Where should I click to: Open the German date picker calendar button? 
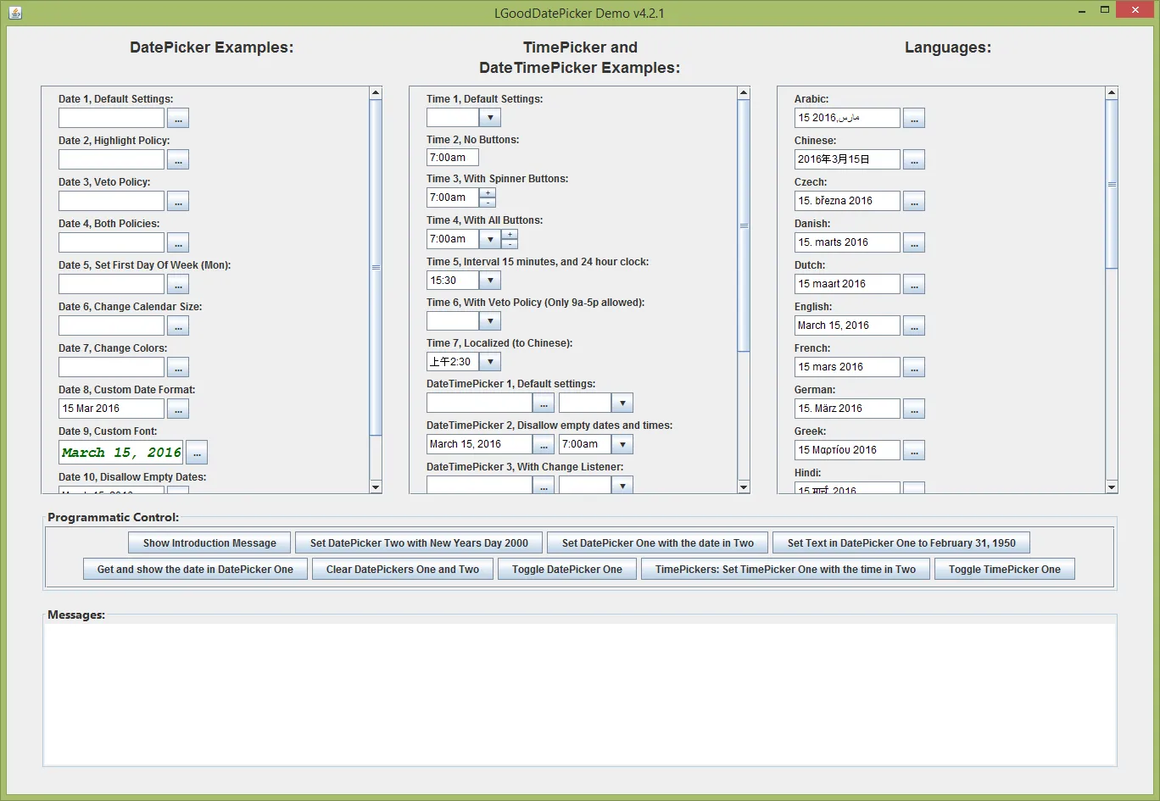(x=914, y=409)
